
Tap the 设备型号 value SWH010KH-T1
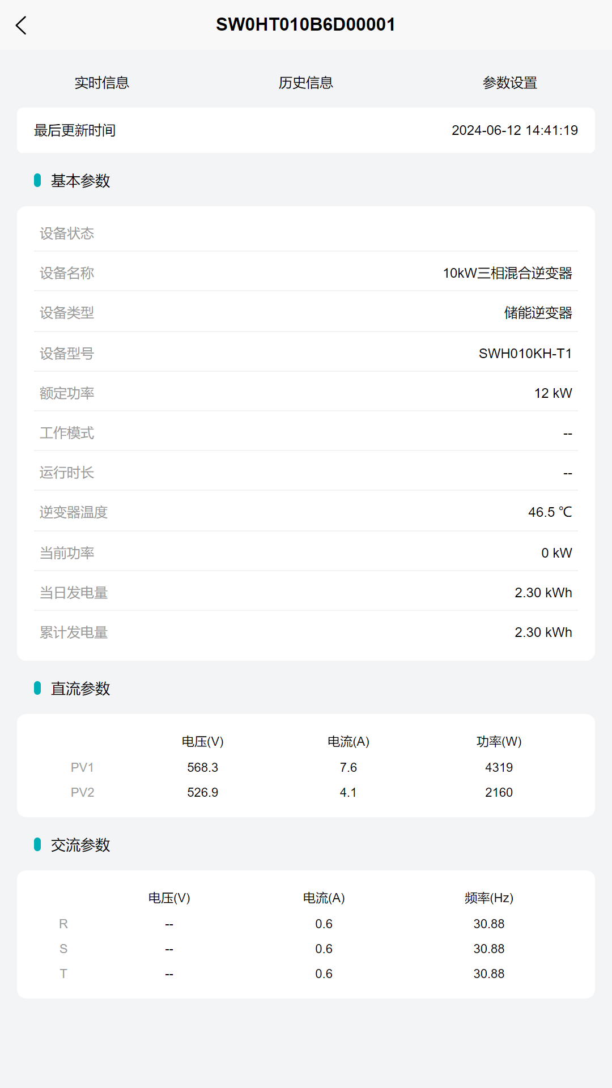(525, 354)
